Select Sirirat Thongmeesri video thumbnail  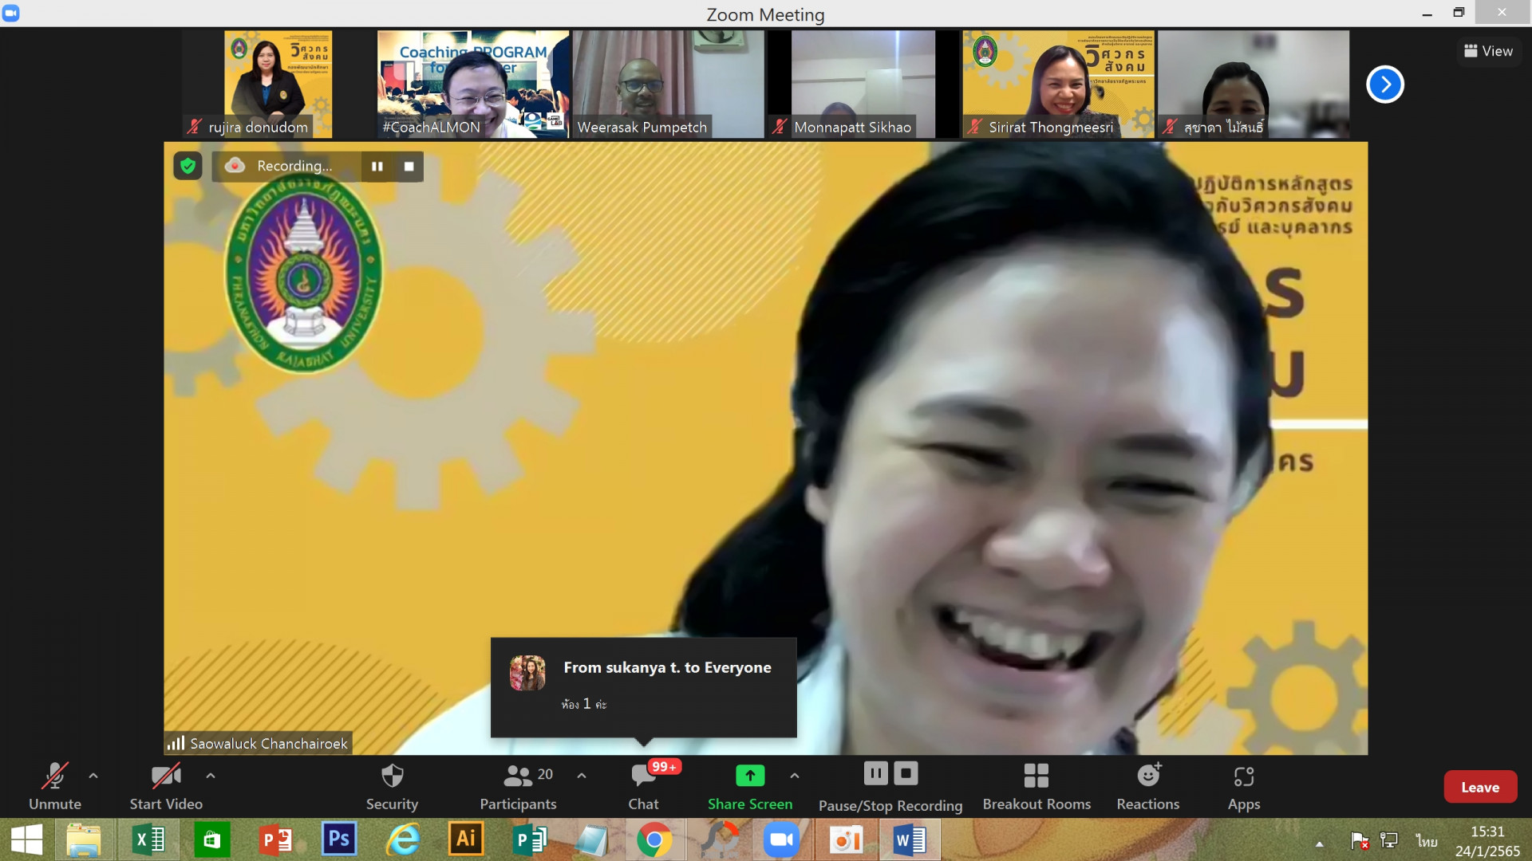(1059, 85)
